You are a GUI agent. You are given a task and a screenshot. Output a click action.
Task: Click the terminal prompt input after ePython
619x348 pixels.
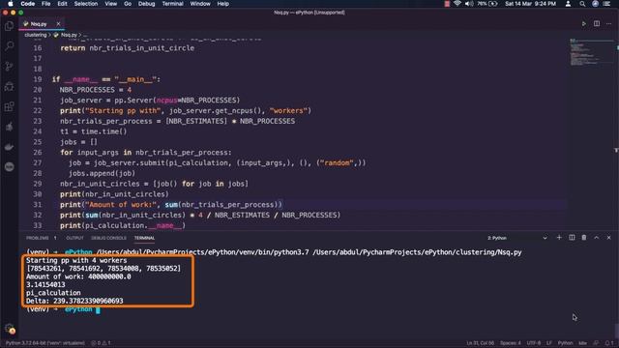pyautogui.click(x=98, y=309)
